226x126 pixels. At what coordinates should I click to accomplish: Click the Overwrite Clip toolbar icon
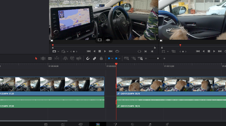pyautogui.click(x=72, y=58)
